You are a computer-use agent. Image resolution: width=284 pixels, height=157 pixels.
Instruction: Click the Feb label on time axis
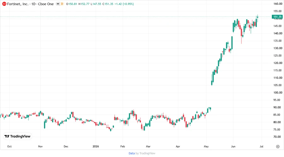click(123, 147)
